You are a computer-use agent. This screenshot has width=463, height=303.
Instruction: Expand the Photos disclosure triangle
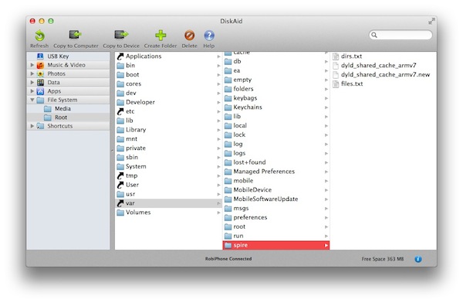tap(32, 73)
